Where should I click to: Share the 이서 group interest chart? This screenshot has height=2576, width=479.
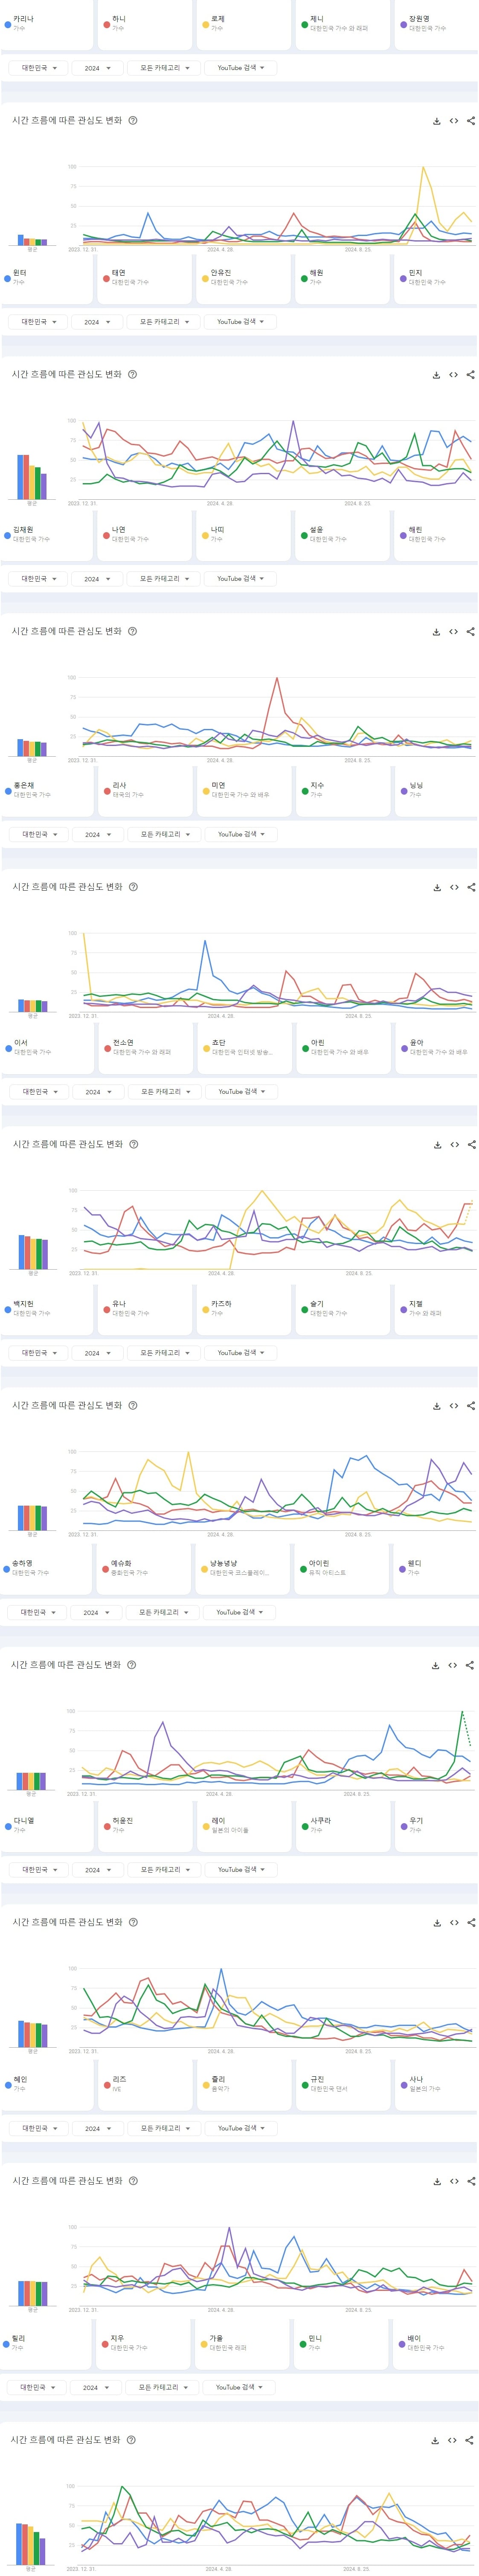(472, 1145)
